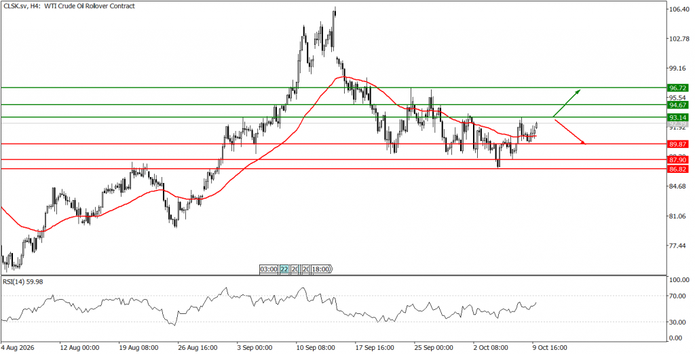This screenshot has width=695, height=354.
Task: Click the 3 Sep 00:00 date label
Action: (255, 349)
